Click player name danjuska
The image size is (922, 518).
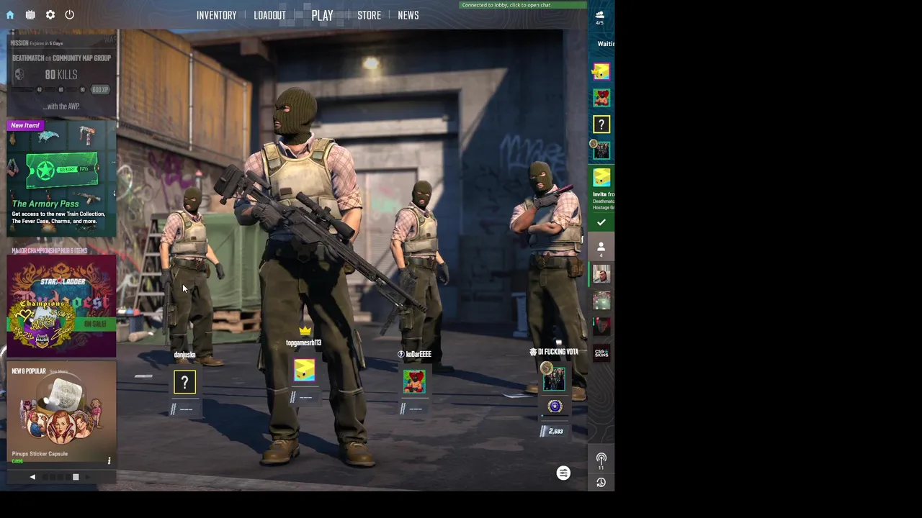pyautogui.click(x=184, y=355)
